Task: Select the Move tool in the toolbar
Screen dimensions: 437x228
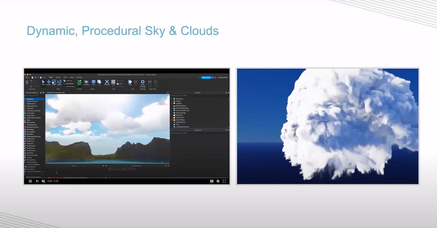Action: 49,82
